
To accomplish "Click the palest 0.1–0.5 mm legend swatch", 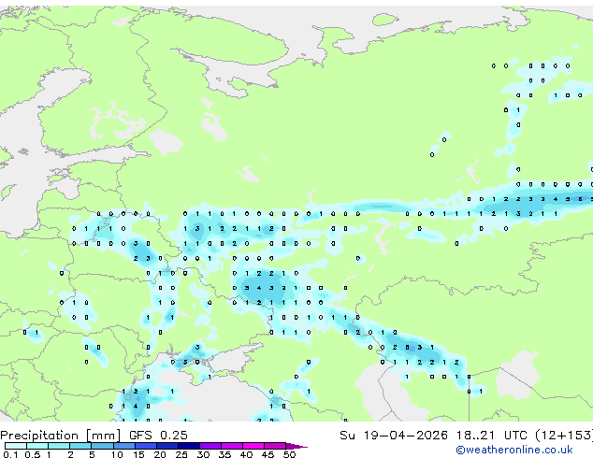I will click(x=16, y=446).
